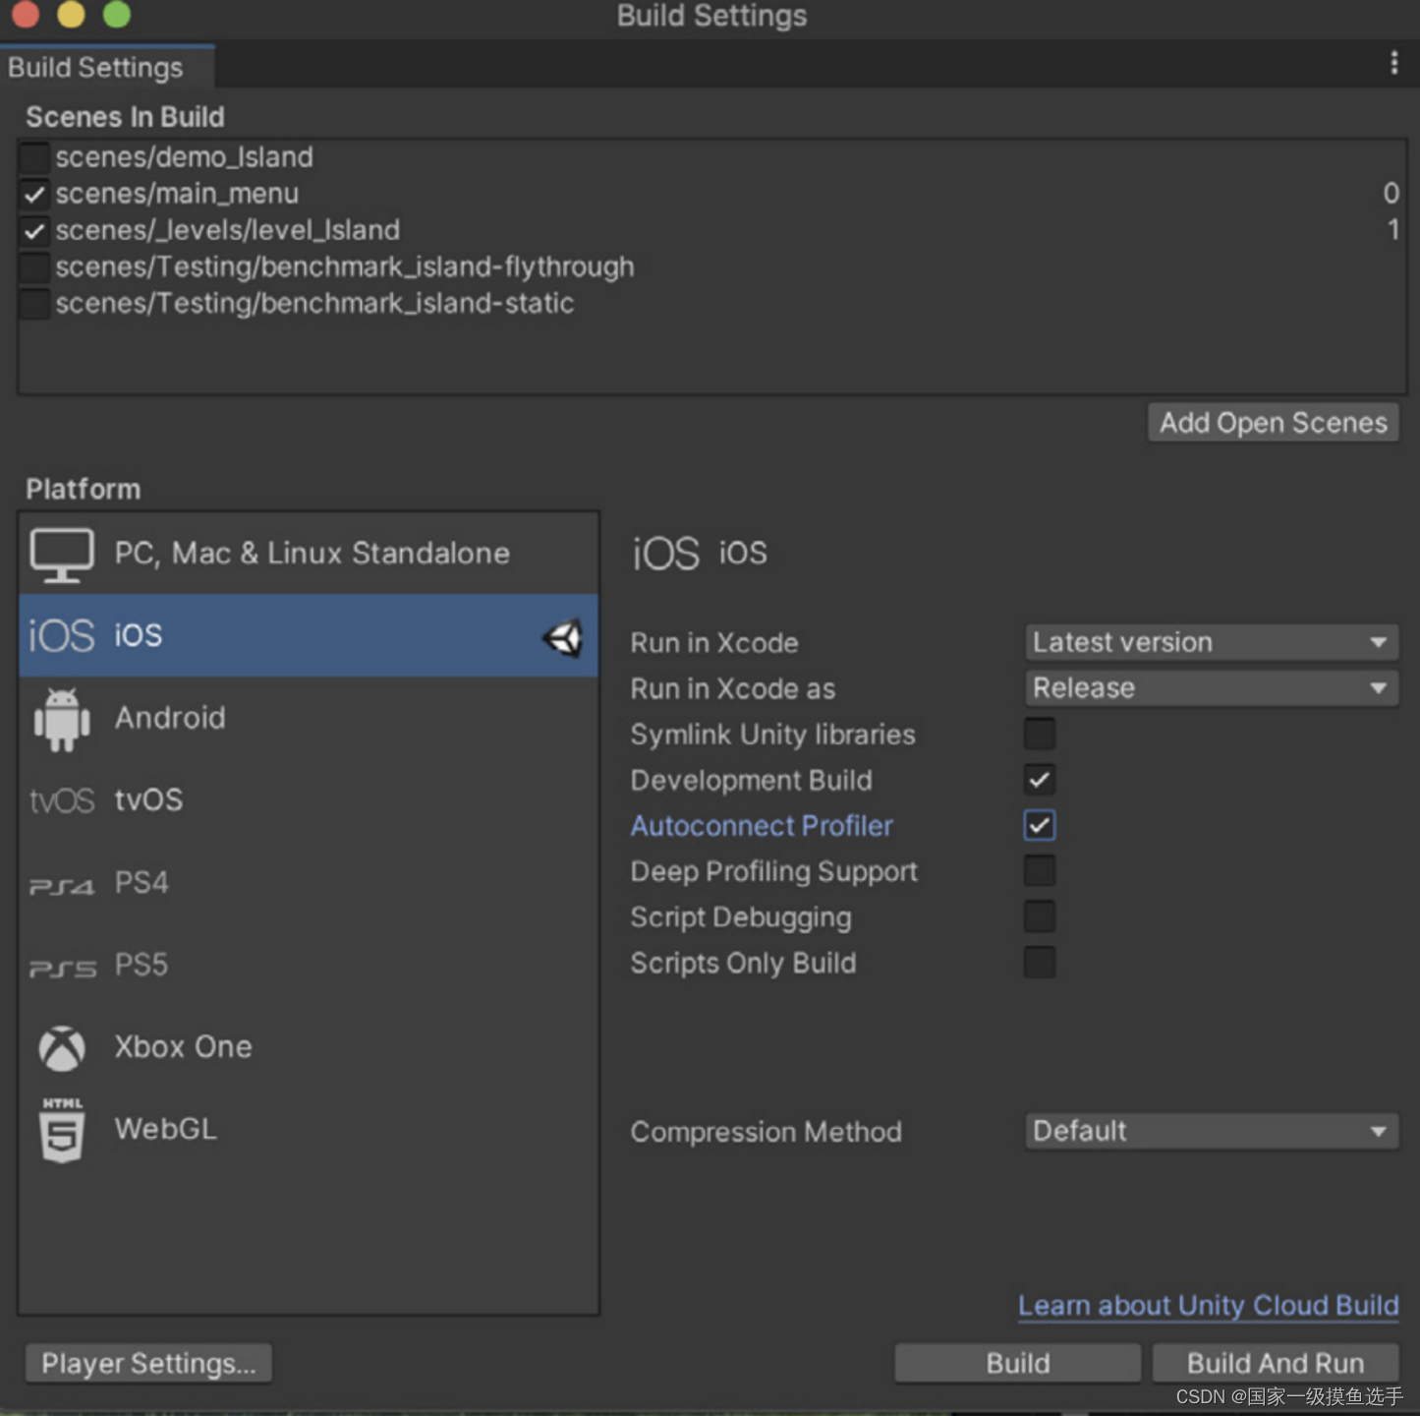Enable the Deep Profiling Support checkbox

pos(1039,870)
